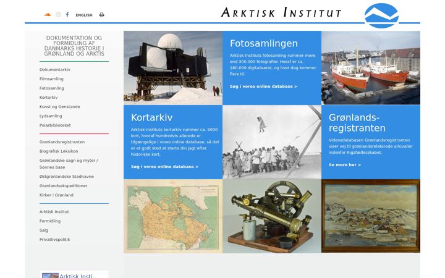The width and height of the screenshot is (445, 278).
Task: Click the Arktisk Institut title text
Action: [281, 12]
